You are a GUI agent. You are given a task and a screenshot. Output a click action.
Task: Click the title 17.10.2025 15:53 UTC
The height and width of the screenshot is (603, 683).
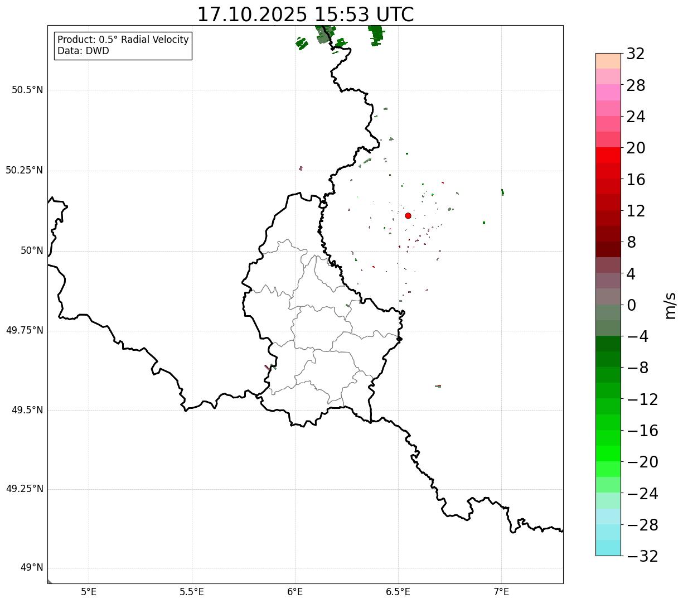[x=306, y=15]
